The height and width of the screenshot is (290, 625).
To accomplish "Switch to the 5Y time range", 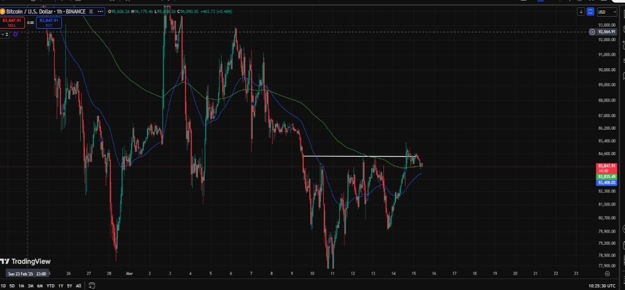I will 69,286.
